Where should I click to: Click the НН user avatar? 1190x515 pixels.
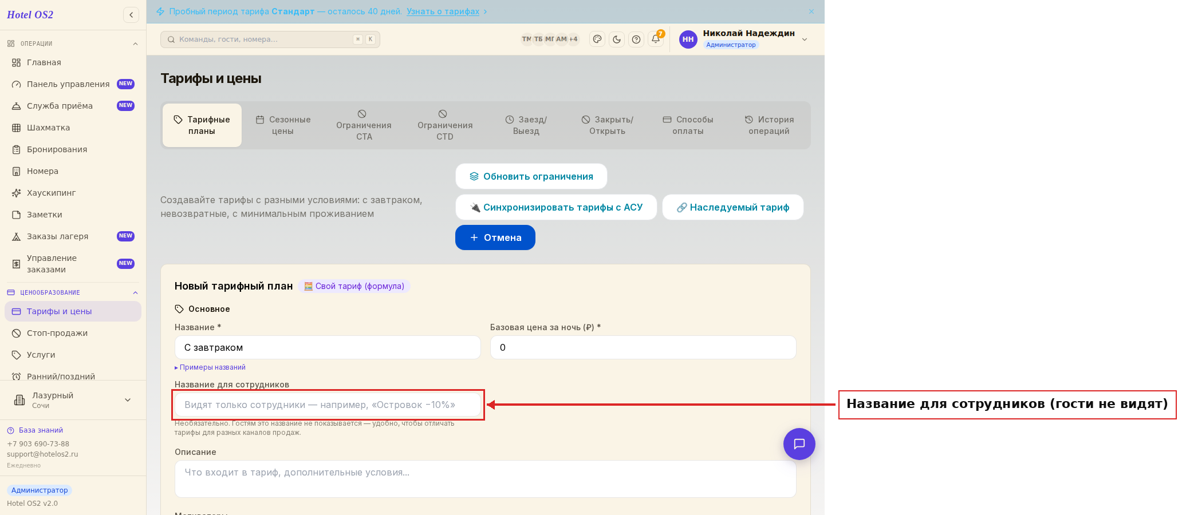(x=688, y=39)
